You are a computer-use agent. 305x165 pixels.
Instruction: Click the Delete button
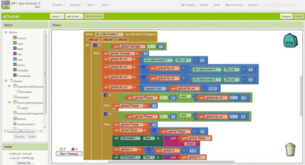[x=32, y=137]
